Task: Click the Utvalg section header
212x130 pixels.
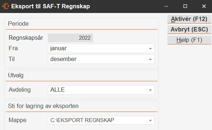Action: click(16, 75)
